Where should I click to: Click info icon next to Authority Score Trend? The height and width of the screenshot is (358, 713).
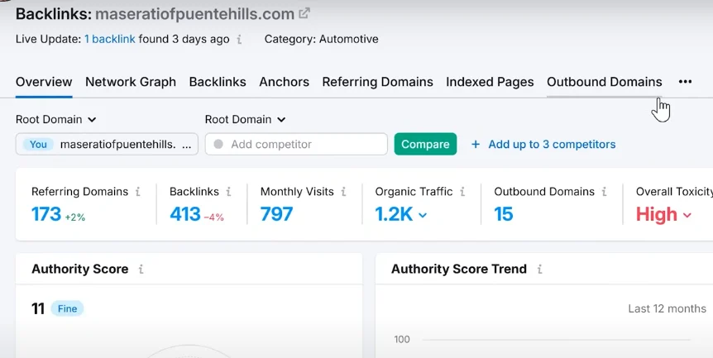click(540, 269)
